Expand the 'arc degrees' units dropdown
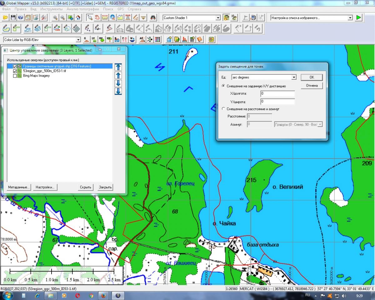Screen dimensions: 375x300 point(293,77)
